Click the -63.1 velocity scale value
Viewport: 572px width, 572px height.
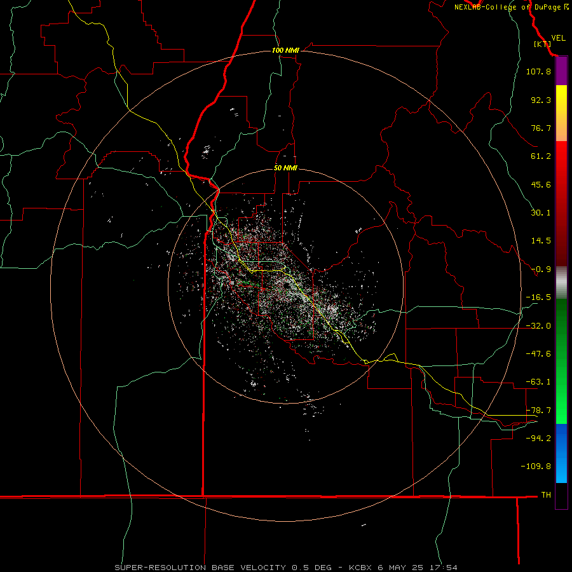click(x=538, y=382)
